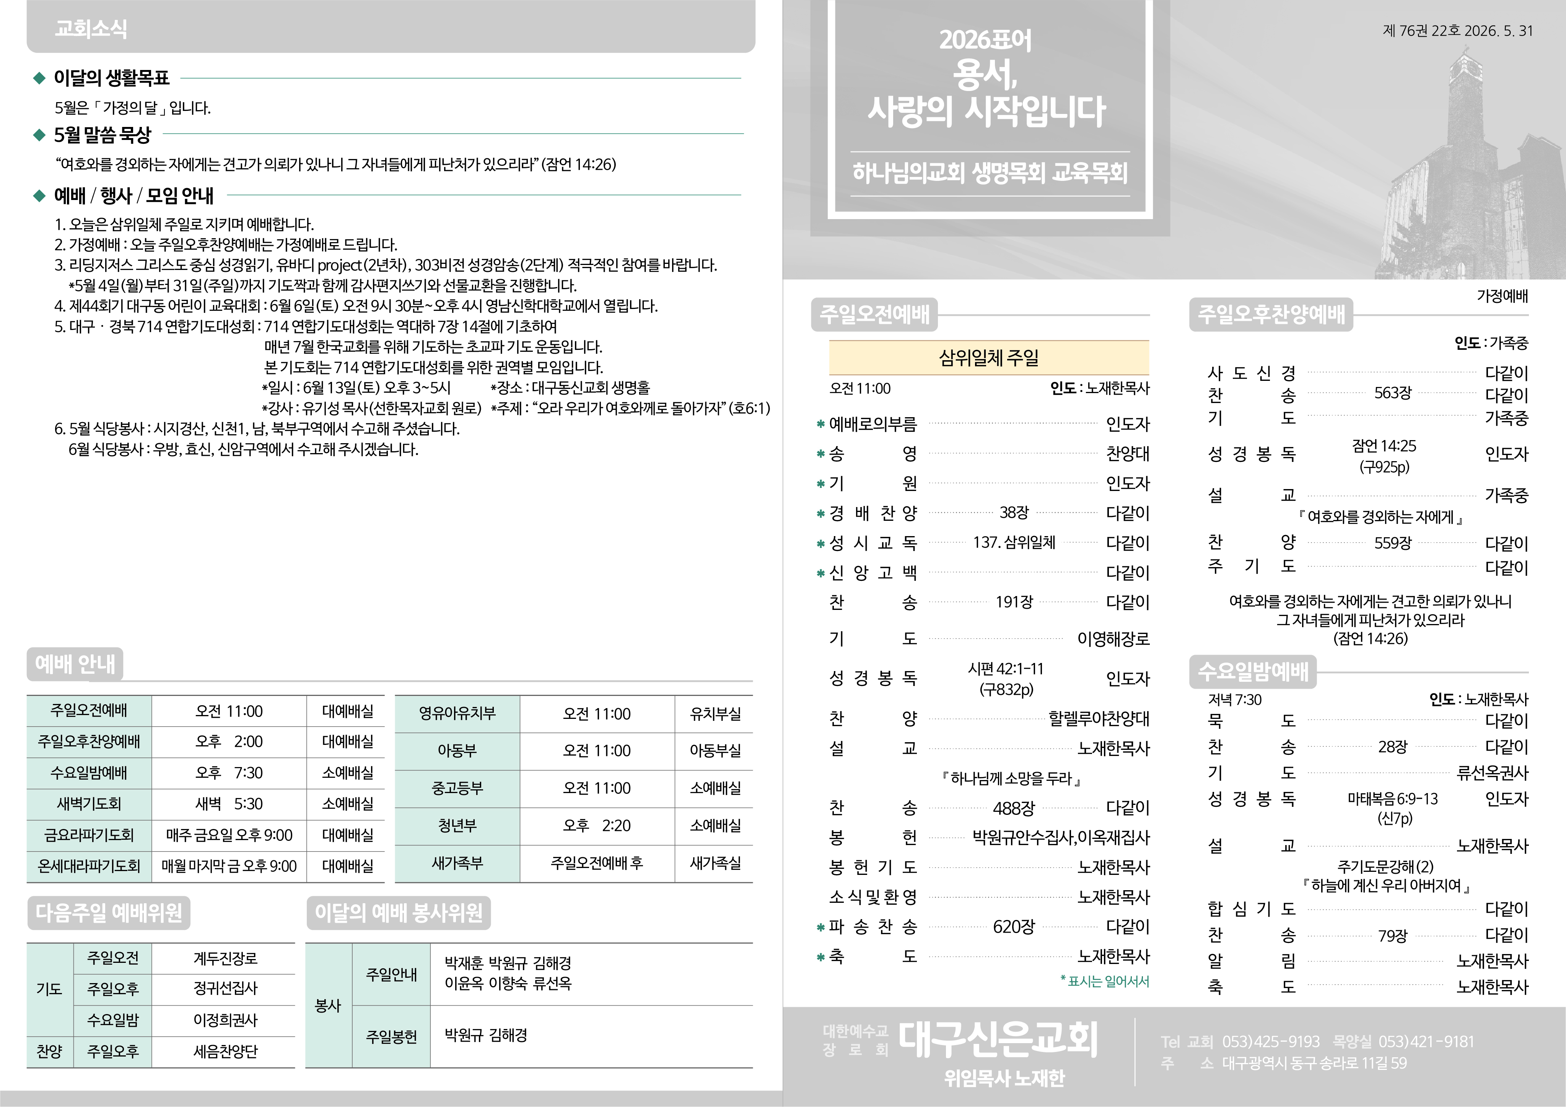The image size is (1566, 1107).
Task: Click the '주일봉헌' row label
Action: [392, 1037]
